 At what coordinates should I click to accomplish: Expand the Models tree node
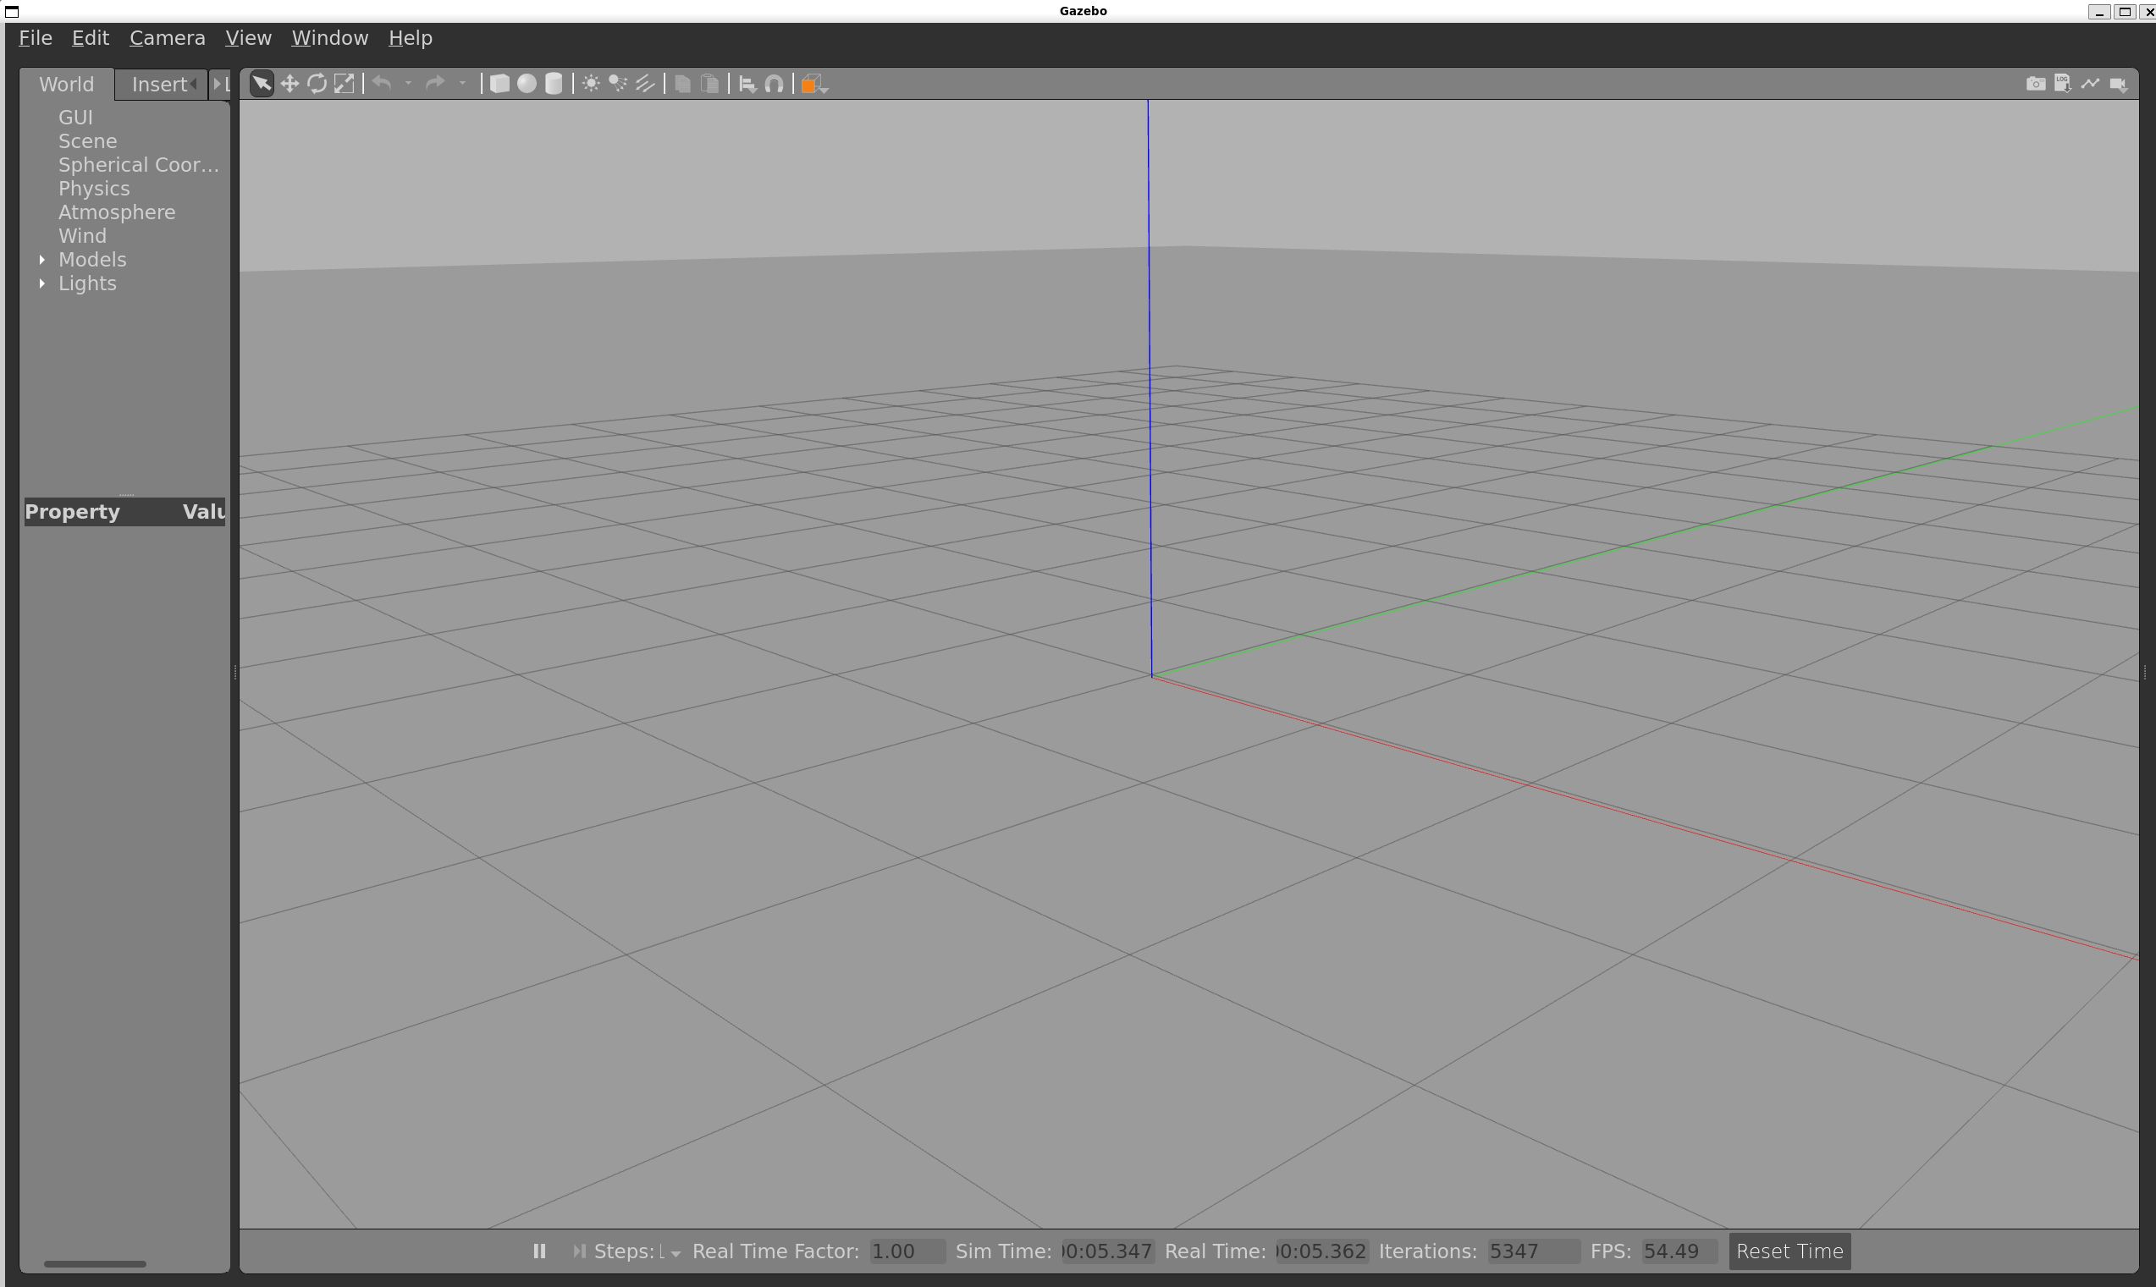[41, 260]
